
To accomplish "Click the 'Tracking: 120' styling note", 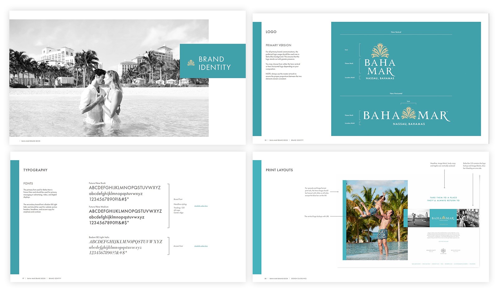I will tap(179, 208).
